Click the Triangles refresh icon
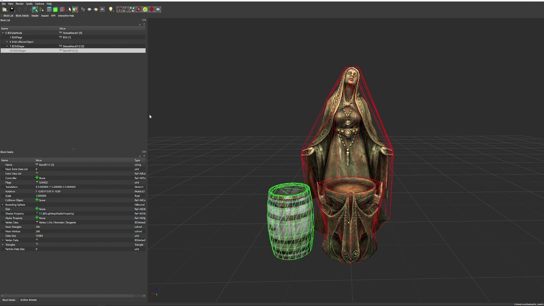Screen dimensions: 544x306 37,244
